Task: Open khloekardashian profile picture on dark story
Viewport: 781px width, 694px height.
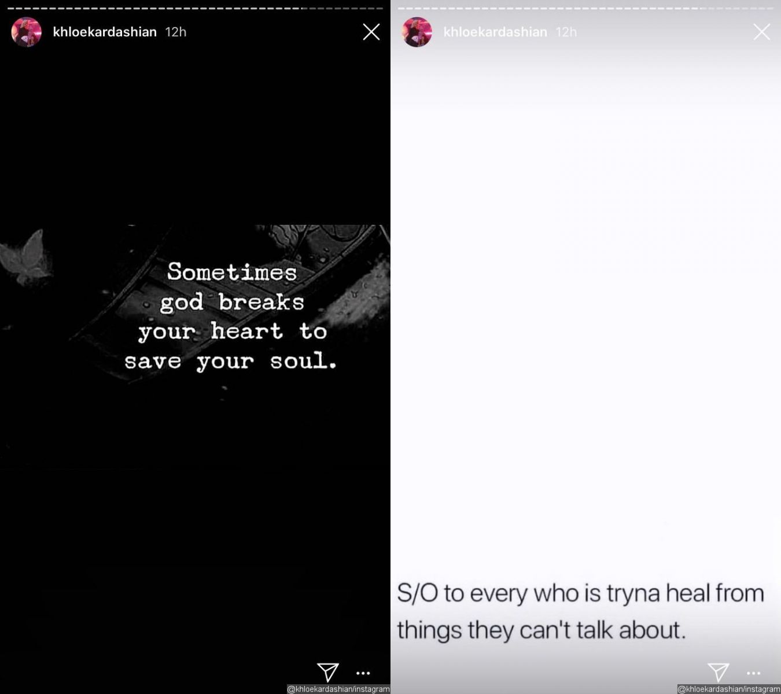Action: point(27,32)
